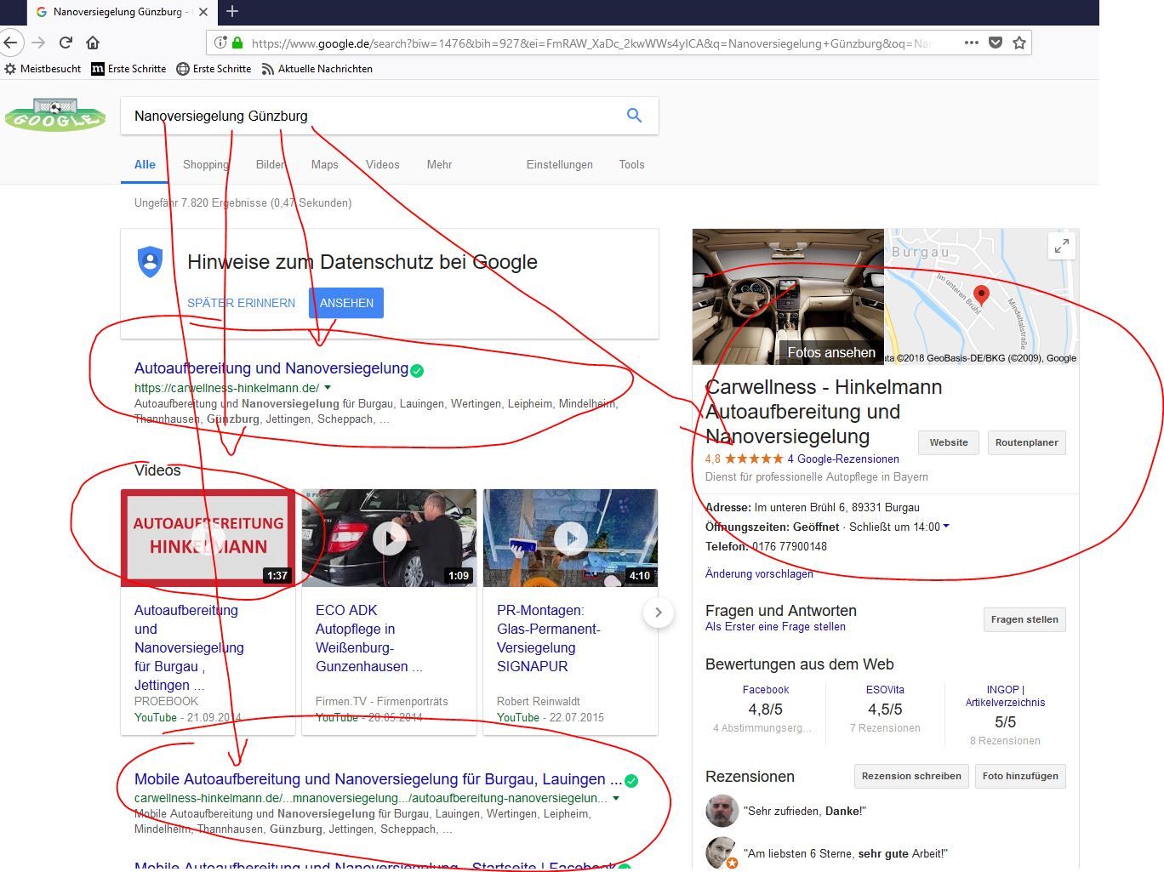Image resolution: width=1164 pixels, height=872 pixels.
Task: Open INGOP Artikelverzeichnis ratings link
Action: click(1005, 696)
